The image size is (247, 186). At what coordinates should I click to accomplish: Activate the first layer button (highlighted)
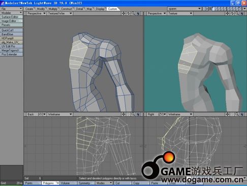point(213,9)
